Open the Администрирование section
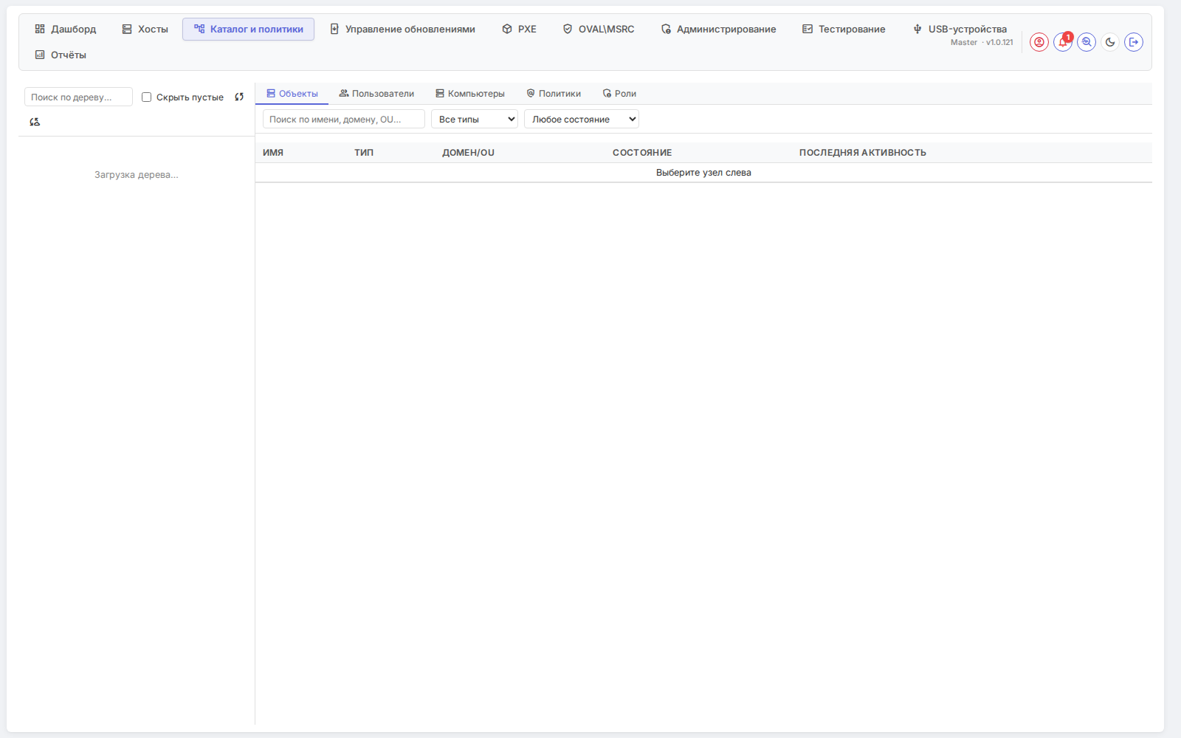The image size is (1181, 738). tap(719, 29)
